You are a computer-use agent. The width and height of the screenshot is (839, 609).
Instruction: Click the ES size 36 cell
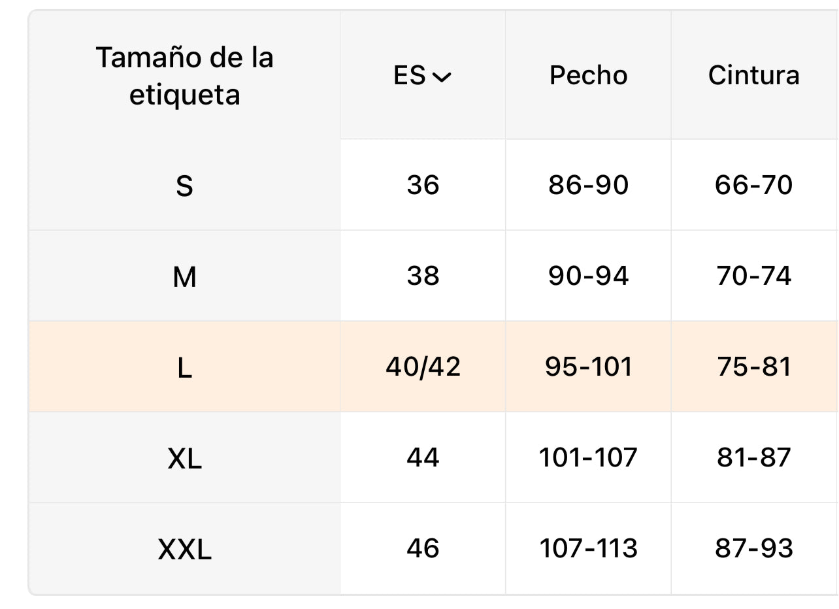point(423,186)
